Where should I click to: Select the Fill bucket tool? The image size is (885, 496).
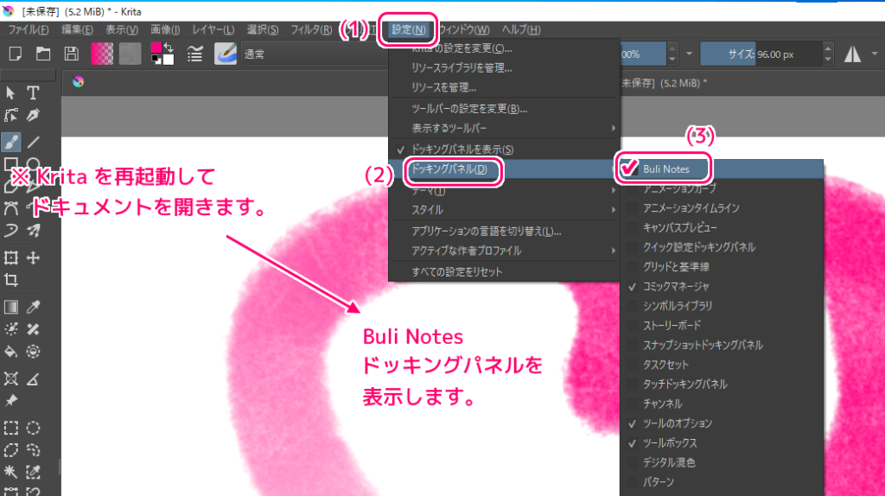pos(10,352)
